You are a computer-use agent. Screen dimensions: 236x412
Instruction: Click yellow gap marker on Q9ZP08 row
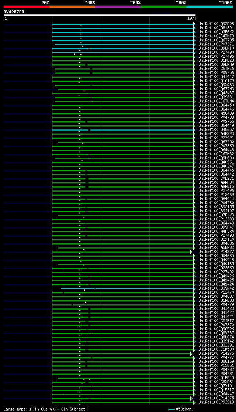pos(81,26)
